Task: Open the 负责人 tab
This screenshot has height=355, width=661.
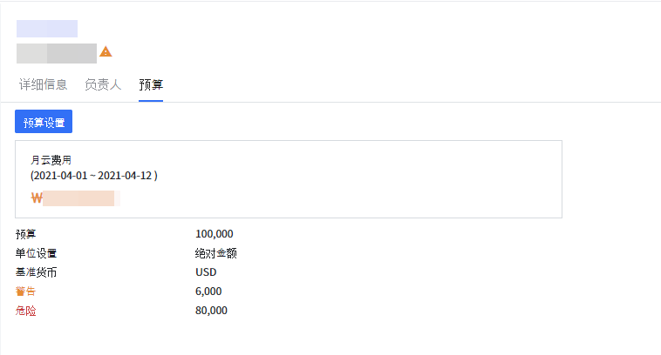Action: 103,84
